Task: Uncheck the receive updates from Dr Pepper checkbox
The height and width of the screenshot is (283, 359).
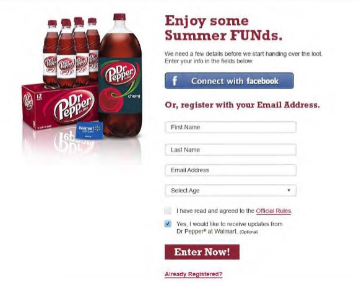Action: tap(168, 224)
